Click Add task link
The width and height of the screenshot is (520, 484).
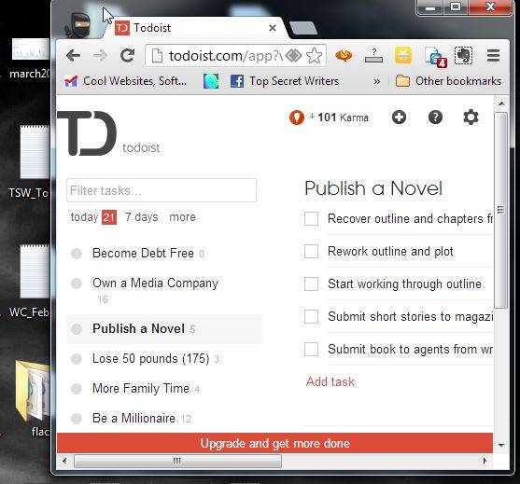330,381
